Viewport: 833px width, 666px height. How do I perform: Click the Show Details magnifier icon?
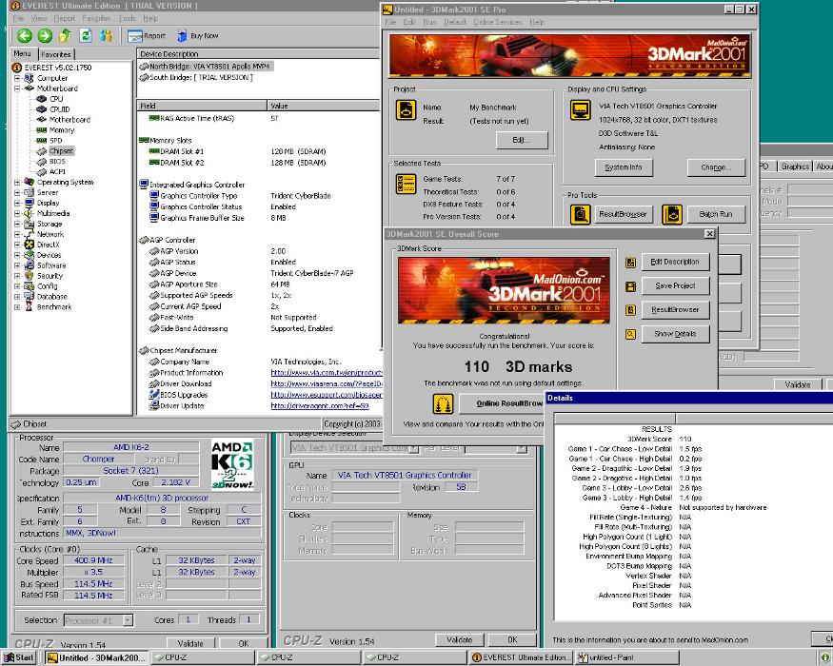coord(630,334)
